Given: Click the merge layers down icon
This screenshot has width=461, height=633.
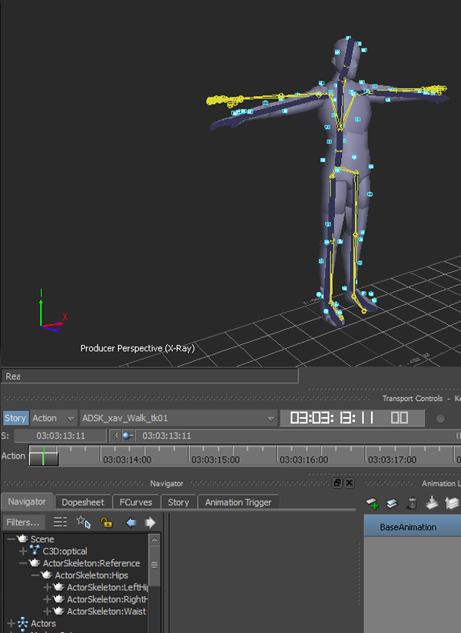Looking at the screenshot, I should pos(432,502).
